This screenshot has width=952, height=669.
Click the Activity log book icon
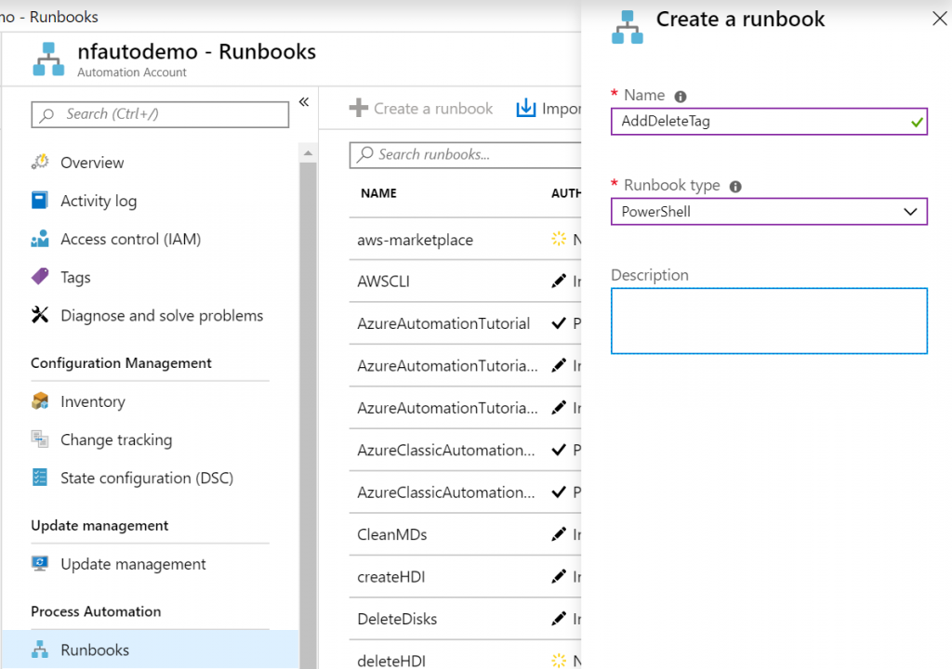click(x=39, y=201)
